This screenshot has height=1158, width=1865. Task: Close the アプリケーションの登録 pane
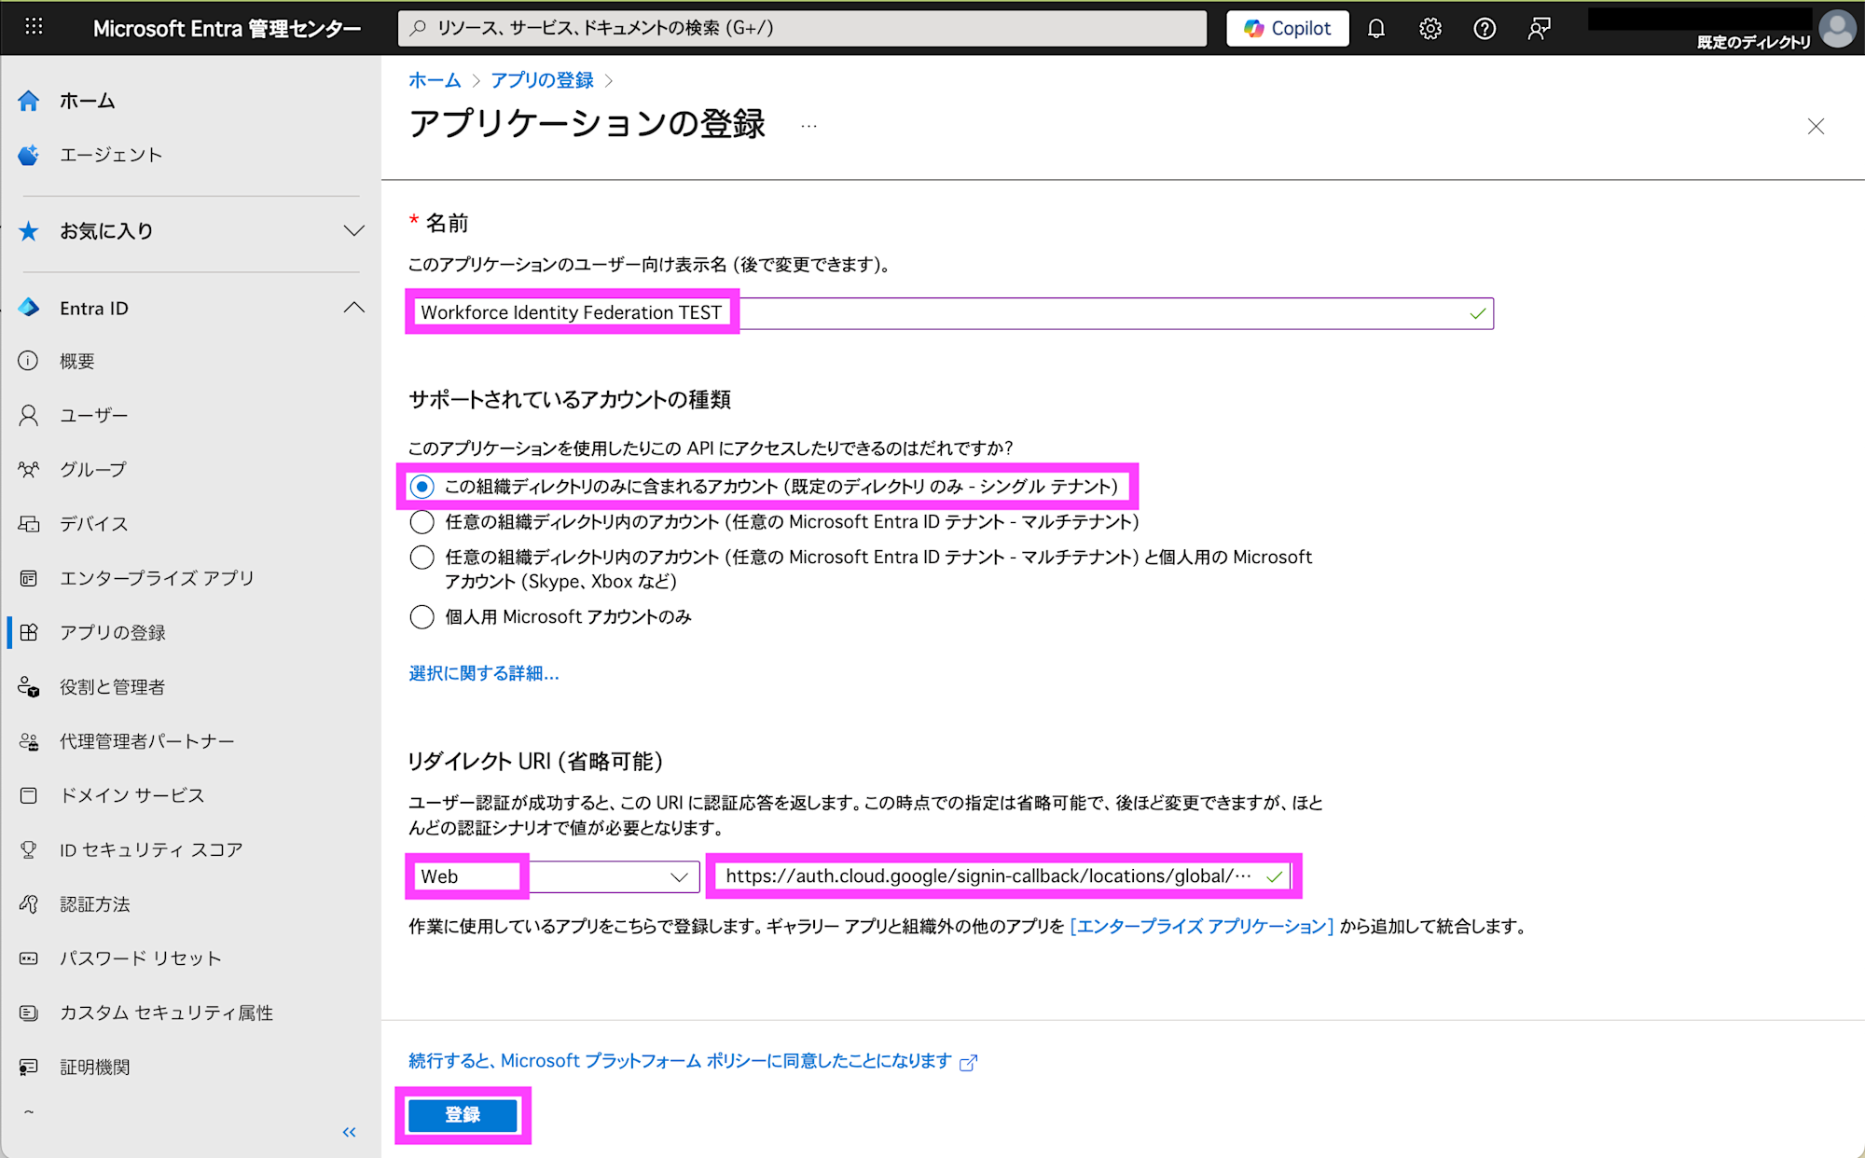click(x=1816, y=126)
